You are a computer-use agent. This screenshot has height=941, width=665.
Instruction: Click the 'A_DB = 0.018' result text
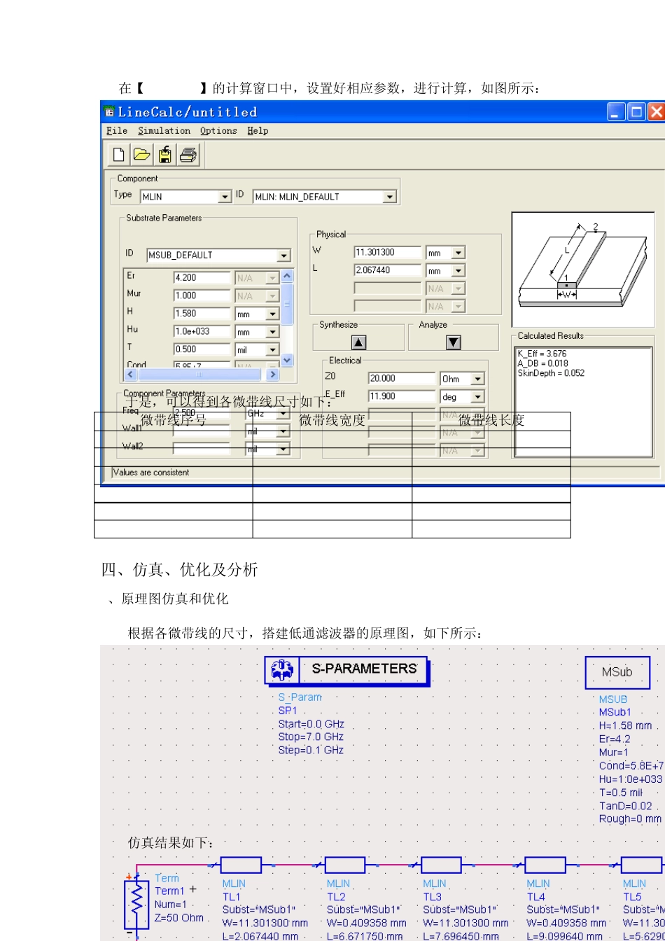pos(543,363)
